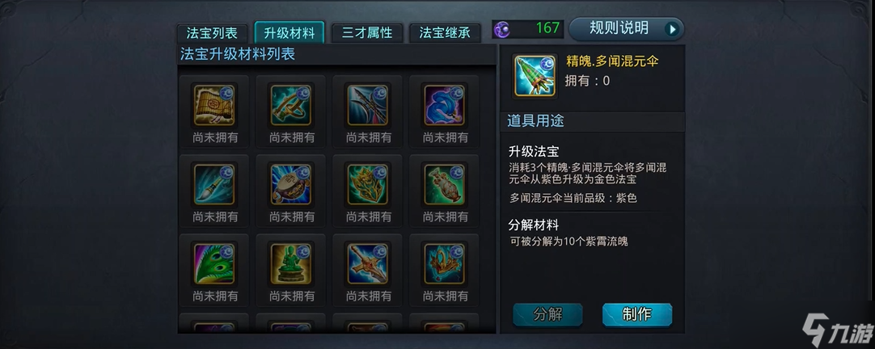Select the golden lotus material icon
Image resolution: width=875 pixels, height=349 pixels.
point(367,184)
